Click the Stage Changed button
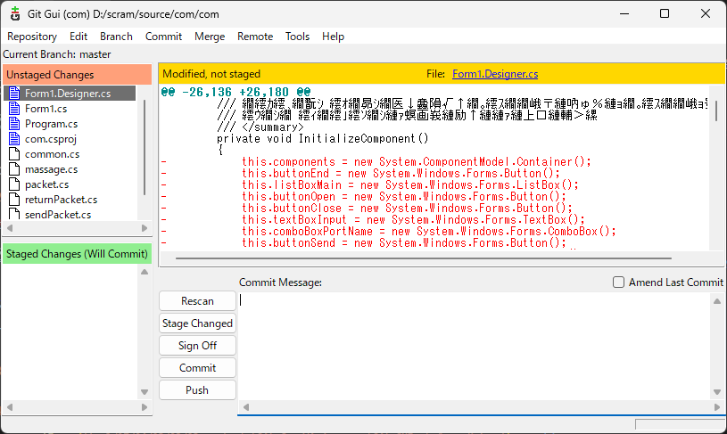The width and height of the screenshot is (727, 434). pos(197,323)
